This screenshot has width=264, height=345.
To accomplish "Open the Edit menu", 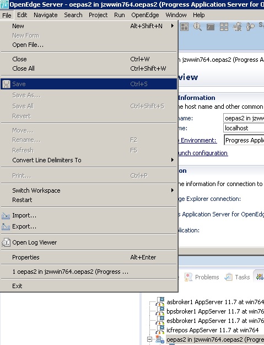I will coord(22,15).
